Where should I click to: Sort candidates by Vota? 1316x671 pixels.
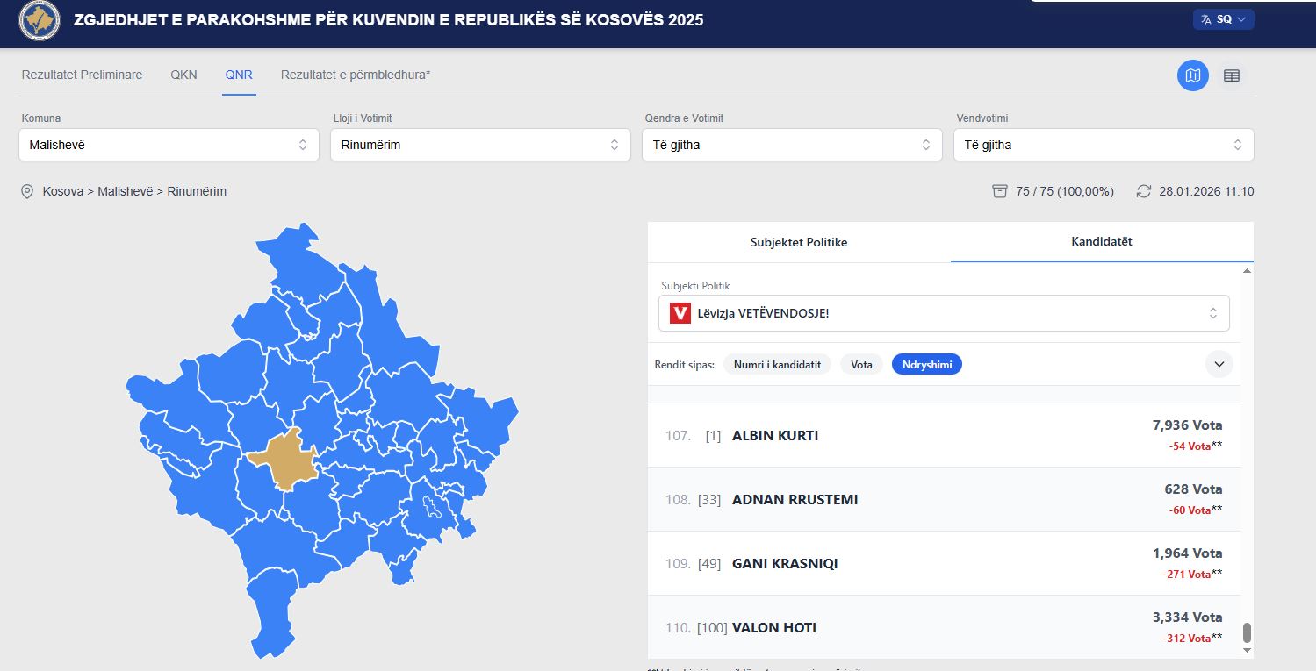tap(861, 364)
